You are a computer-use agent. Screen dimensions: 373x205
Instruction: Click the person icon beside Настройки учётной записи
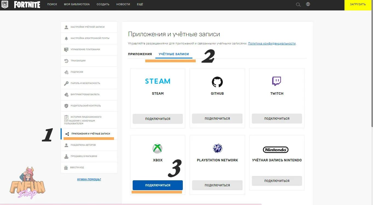[x=66, y=27]
